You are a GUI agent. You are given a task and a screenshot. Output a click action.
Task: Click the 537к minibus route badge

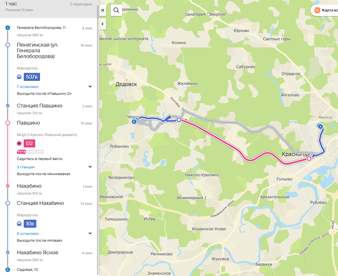32,77
